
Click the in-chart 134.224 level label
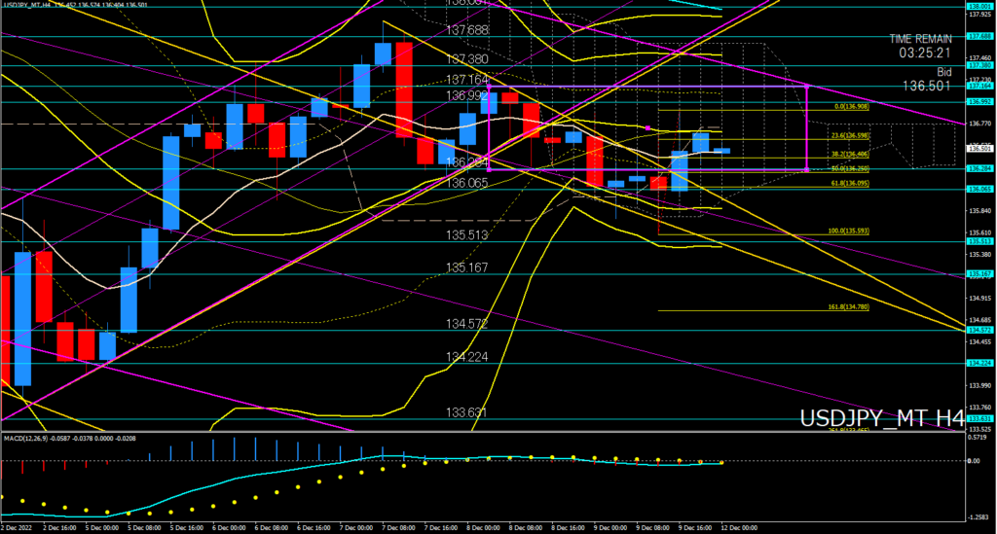[466, 357]
